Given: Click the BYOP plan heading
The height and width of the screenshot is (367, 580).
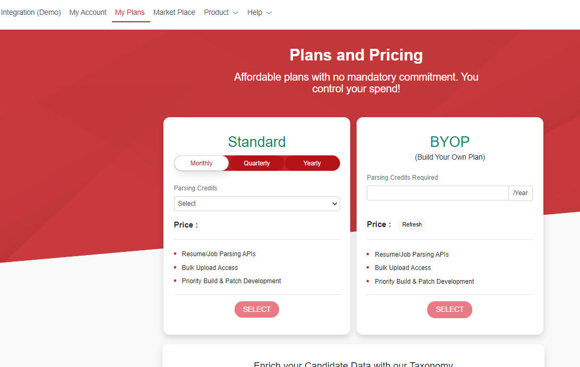Looking at the screenshot, I should point(449,142).
